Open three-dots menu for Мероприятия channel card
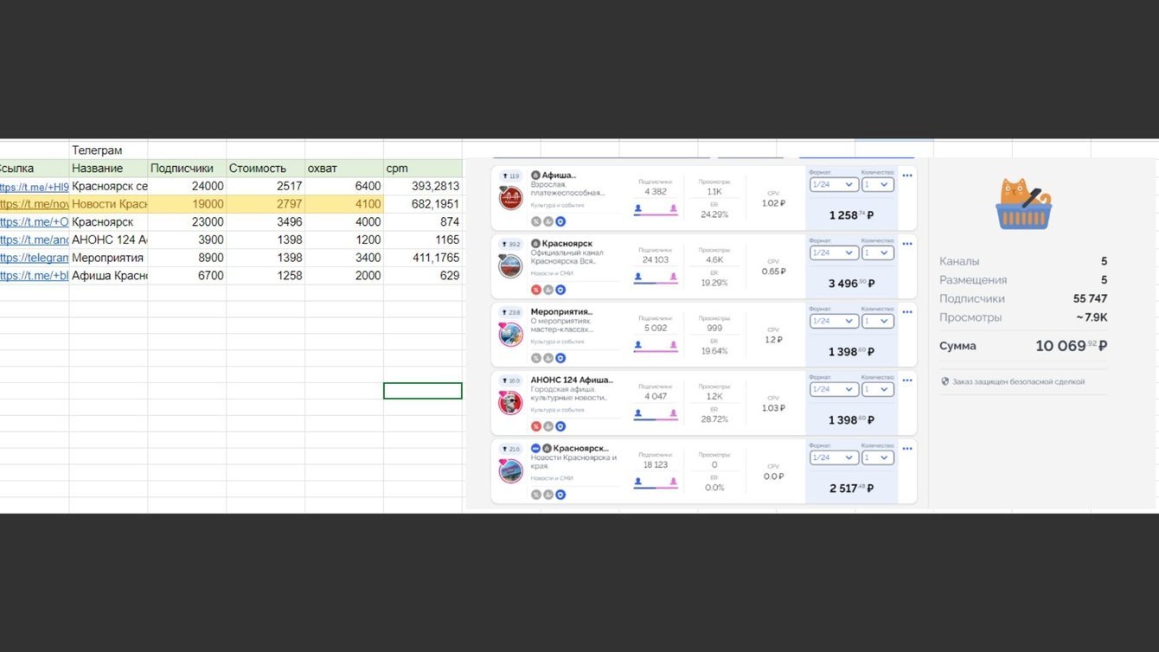Viewport: 1159px width, 652px height. [907, 312]
